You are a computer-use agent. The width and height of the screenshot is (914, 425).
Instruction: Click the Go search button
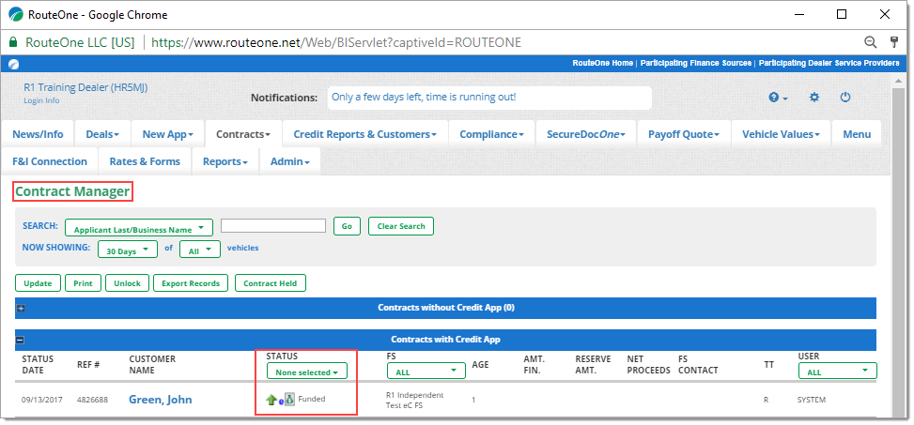click(x=347, y=226)
